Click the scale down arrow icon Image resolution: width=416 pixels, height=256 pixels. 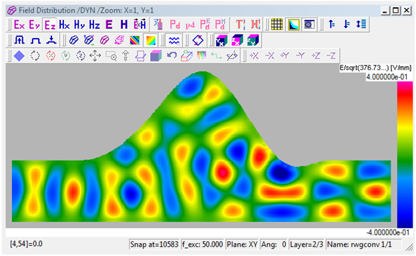[x=347, y=25]
